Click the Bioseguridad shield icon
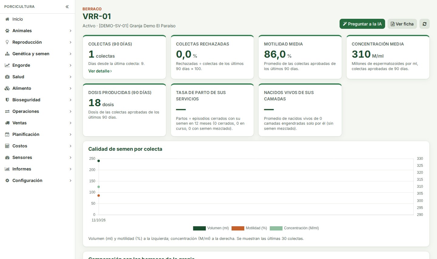 tap(7, 100)
